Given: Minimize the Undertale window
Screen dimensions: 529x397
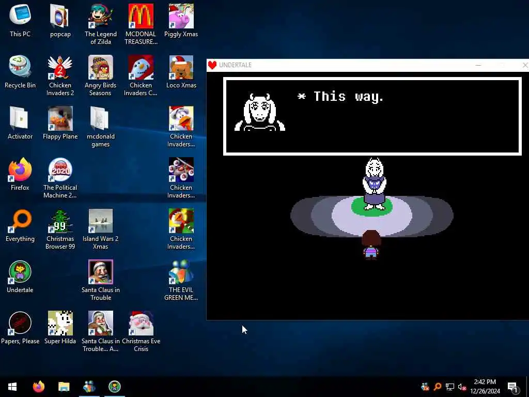Looking at the screenshot, I should click(478, 65).
